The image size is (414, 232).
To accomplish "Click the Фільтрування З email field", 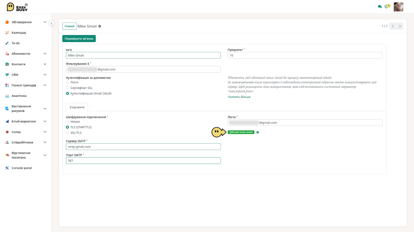I will coord(143,69).
